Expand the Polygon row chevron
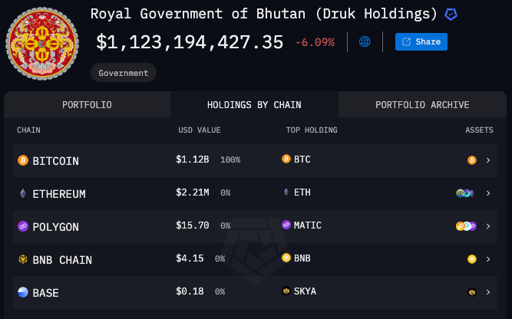512x319 pixels. click(x=487, y=226)
